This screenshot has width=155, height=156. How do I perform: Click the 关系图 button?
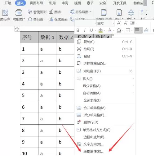tap(36, 19)
